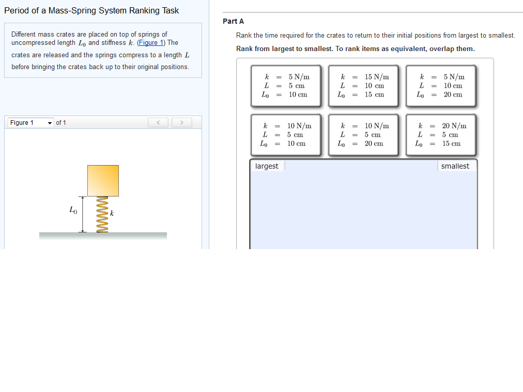The width and height of the screenshot is (523, 392).
Task: Select the crate card with k = 5 N/m, L0 = 10 cm
Action: pos(286,86)
